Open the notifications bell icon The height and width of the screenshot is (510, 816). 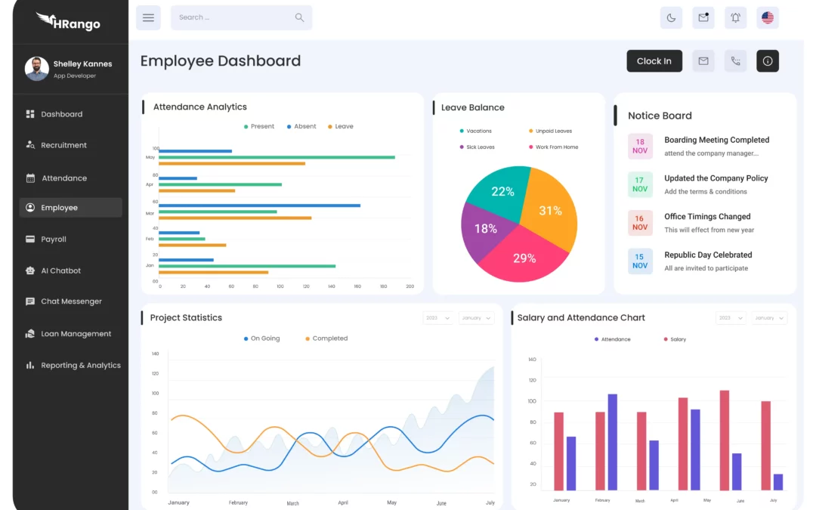tap(735, 17)
